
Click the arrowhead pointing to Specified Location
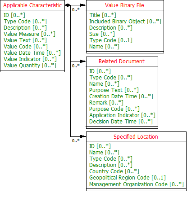tap(83, 136)
